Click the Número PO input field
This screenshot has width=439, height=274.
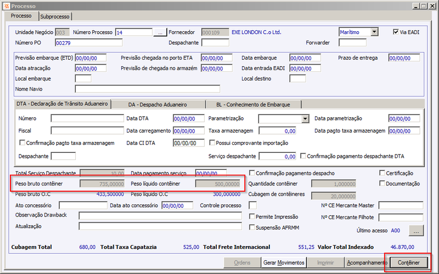click(89, 43)
